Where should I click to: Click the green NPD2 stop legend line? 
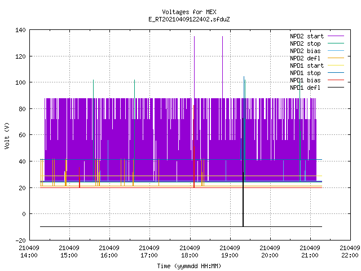(x=336, y=43)
